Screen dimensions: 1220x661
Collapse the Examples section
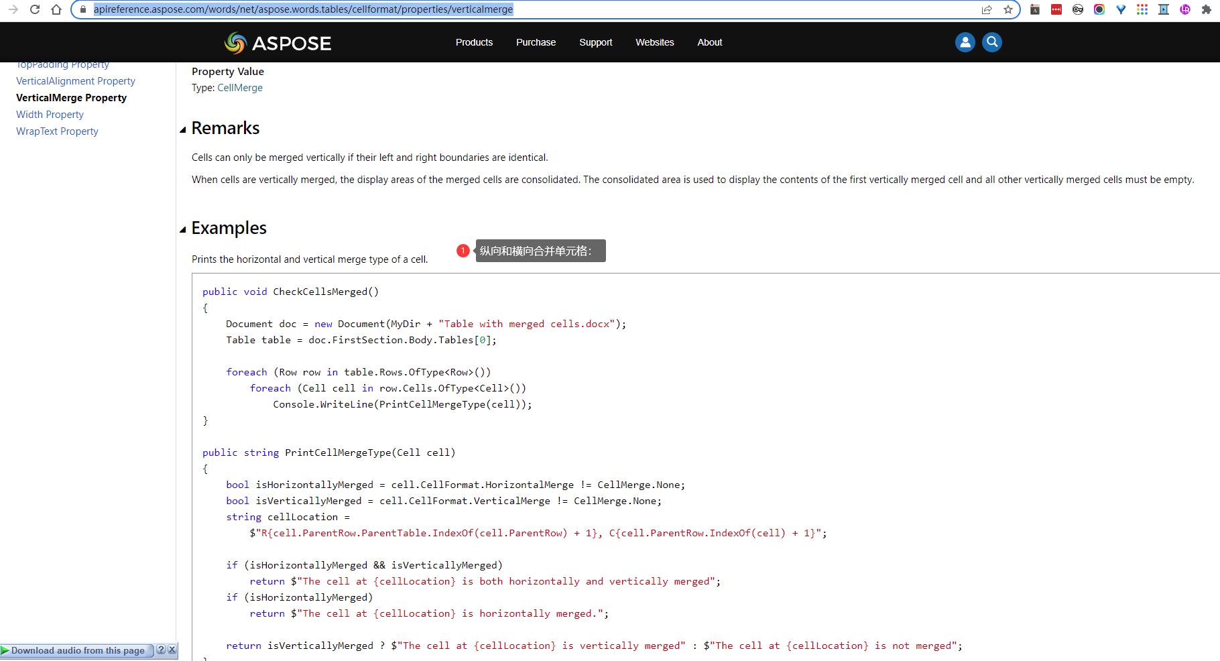(182, 230)
